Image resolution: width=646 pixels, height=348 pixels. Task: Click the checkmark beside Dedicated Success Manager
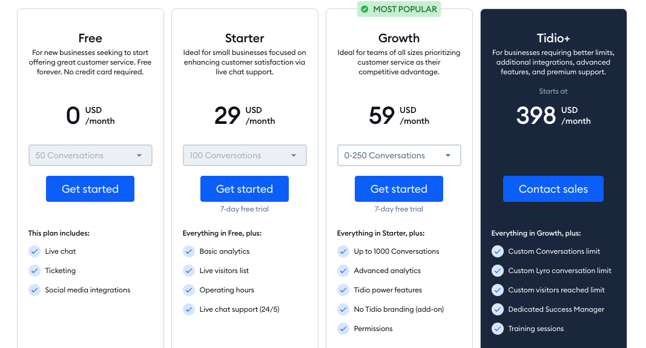pos(498,309)
